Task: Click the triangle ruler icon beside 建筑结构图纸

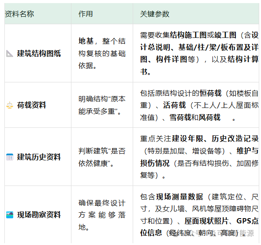Action: pyautogui.click(x=10, y=54)
